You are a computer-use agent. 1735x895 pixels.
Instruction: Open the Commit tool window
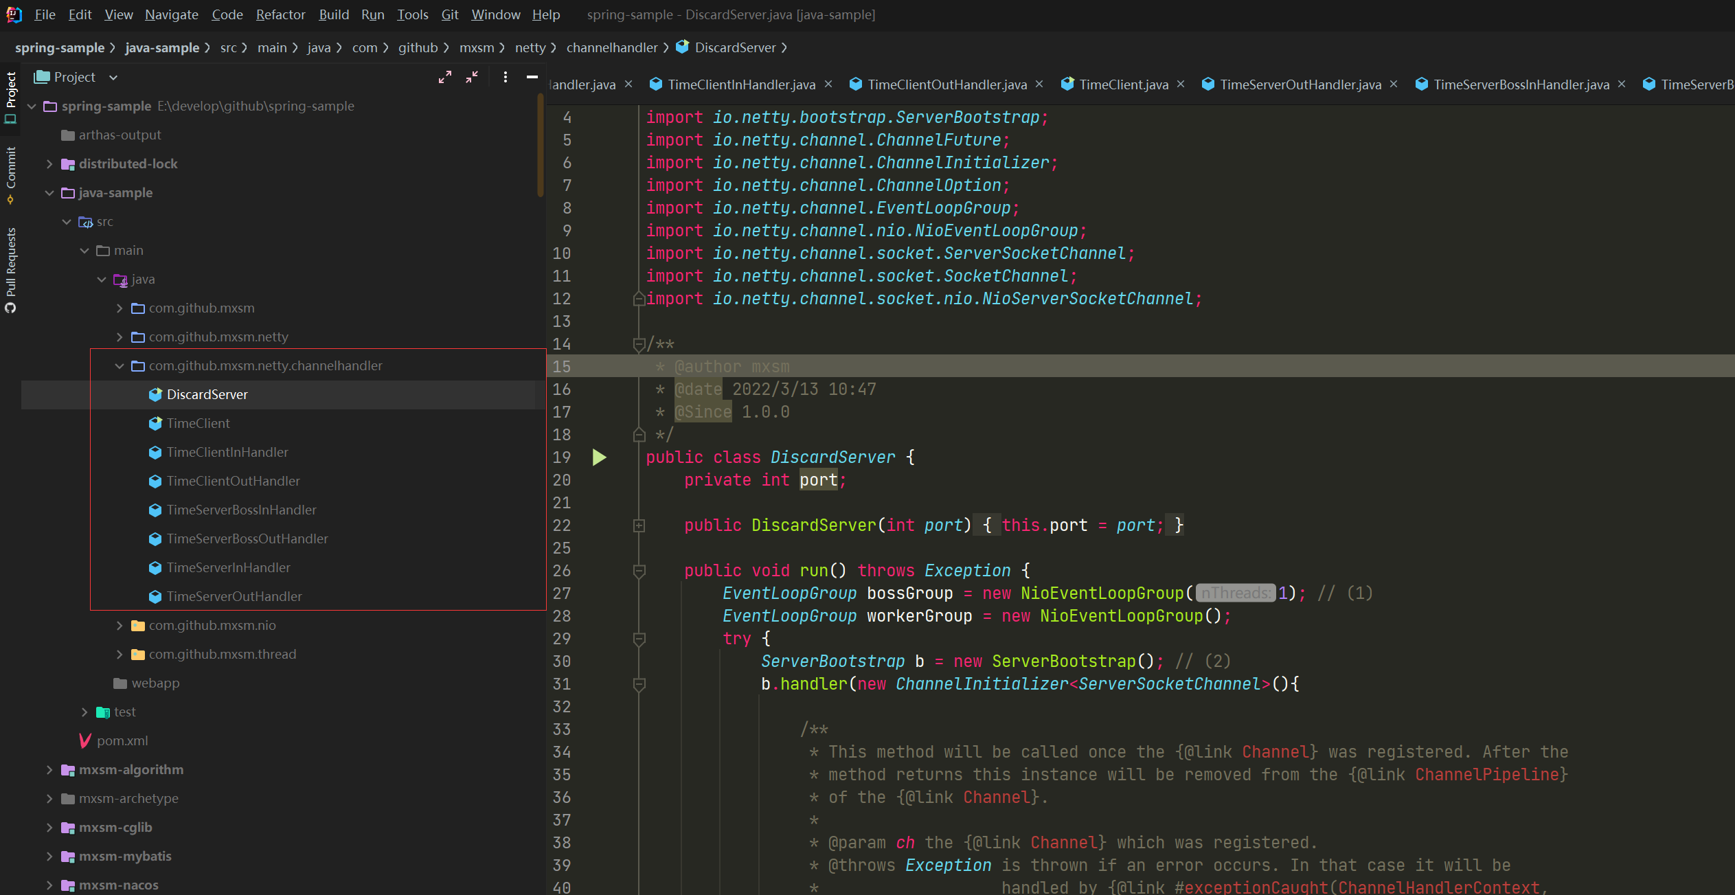pyautogui.click(x=10, y=168)
